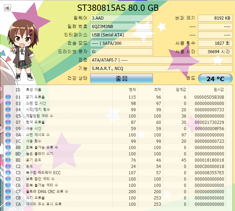The height and width of the screenshot is (211, 235).
Task: Click status orb for row 05 재할당된 섹터 수
Action: [8, 116]
